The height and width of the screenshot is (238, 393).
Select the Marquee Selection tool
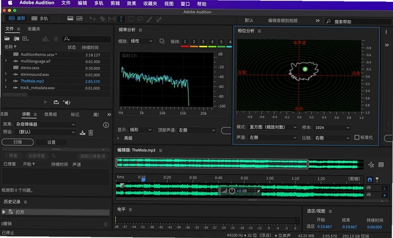coord(131,19)
